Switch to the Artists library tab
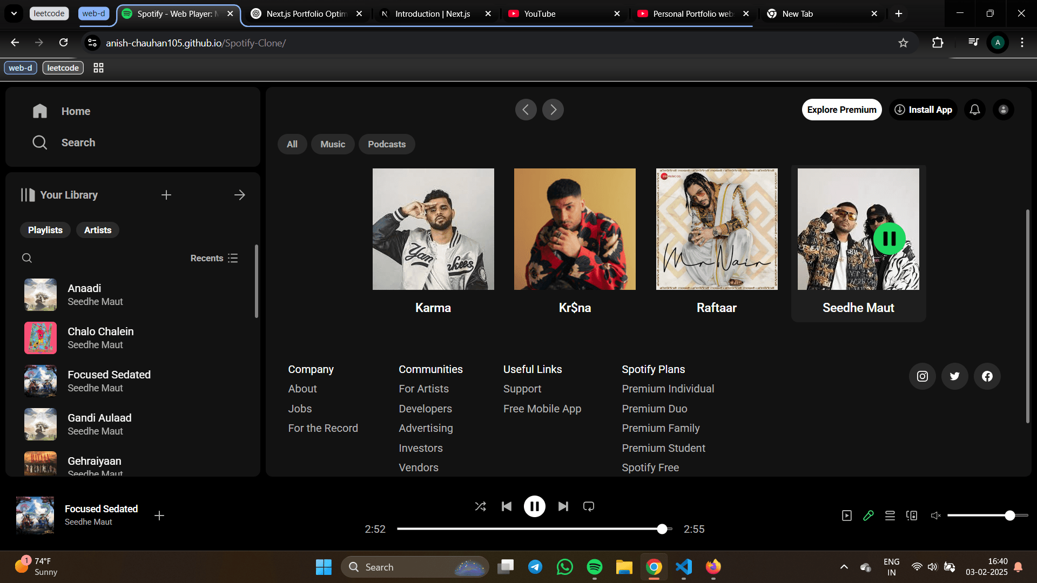This screenshot has height=583, width=1037. click(97, 230)
